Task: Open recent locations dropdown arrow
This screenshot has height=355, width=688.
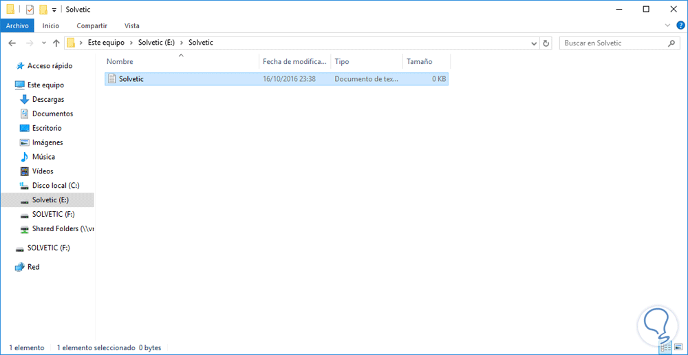Action: [x=43, y=43]
